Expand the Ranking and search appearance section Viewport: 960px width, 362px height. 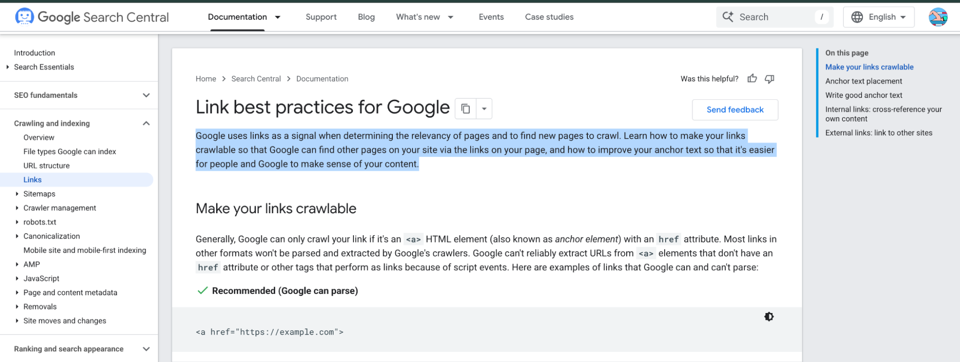point(146,349)
